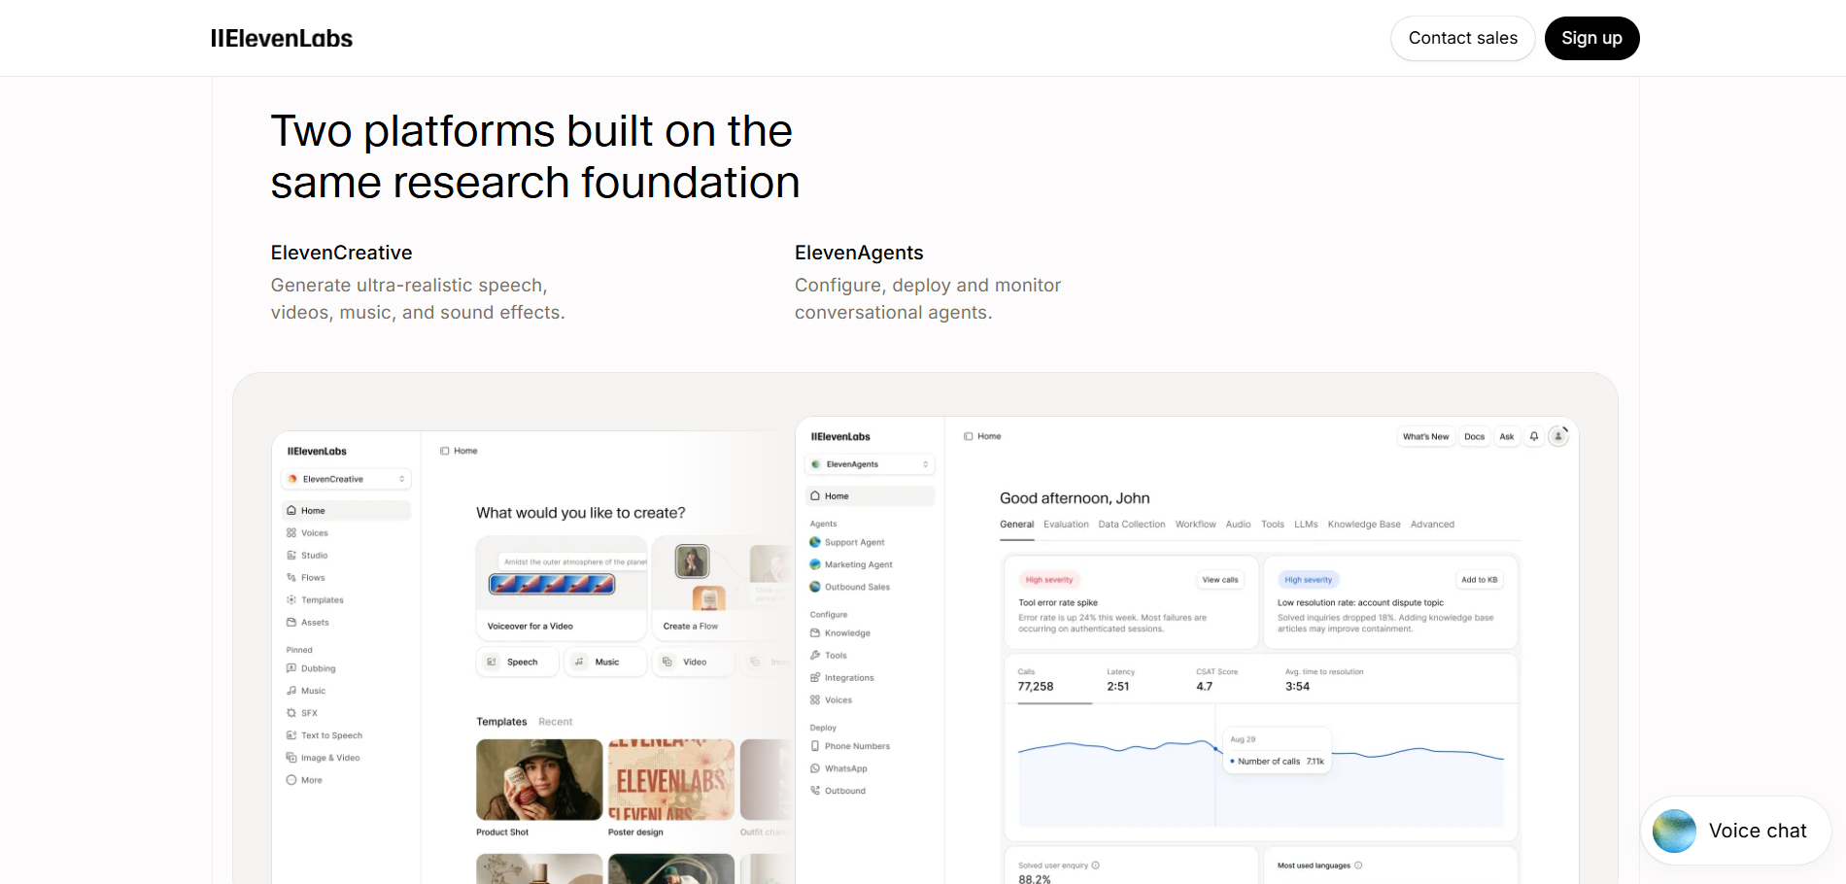Switch to the Tools tab
The width and height of the screenshot is (1846, 884).
1273,525
